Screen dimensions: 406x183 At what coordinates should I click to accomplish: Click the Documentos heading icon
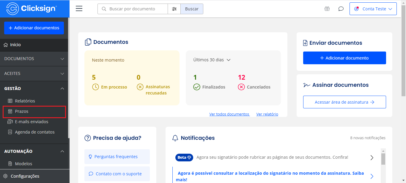click(x=88, y=42)
